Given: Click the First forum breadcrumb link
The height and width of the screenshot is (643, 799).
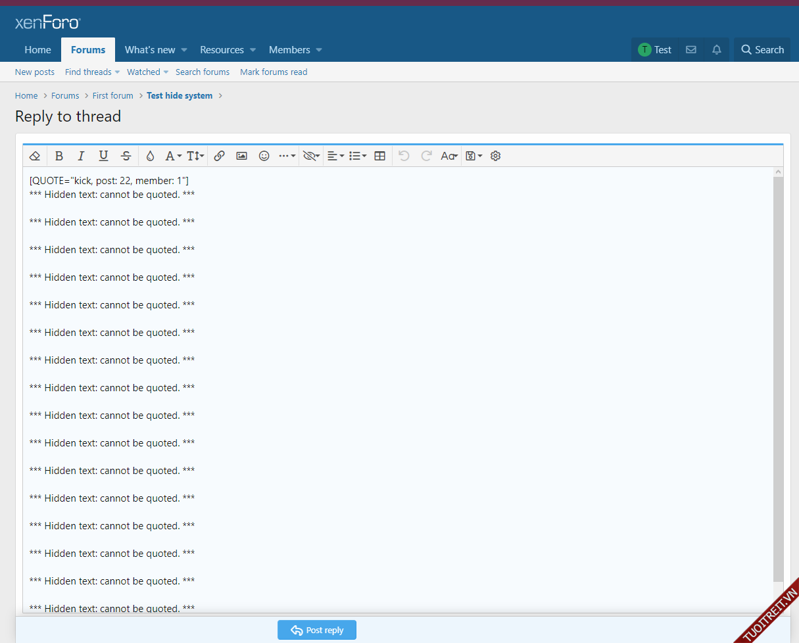Looking at the screenshot, I should (112, 96).
